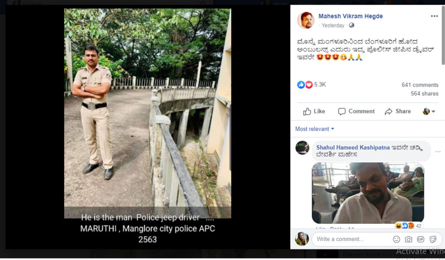This screenshot has width=445, height=260.
Task: Expand the Most relevant comment sort dropdown
Action: [315, 129]
